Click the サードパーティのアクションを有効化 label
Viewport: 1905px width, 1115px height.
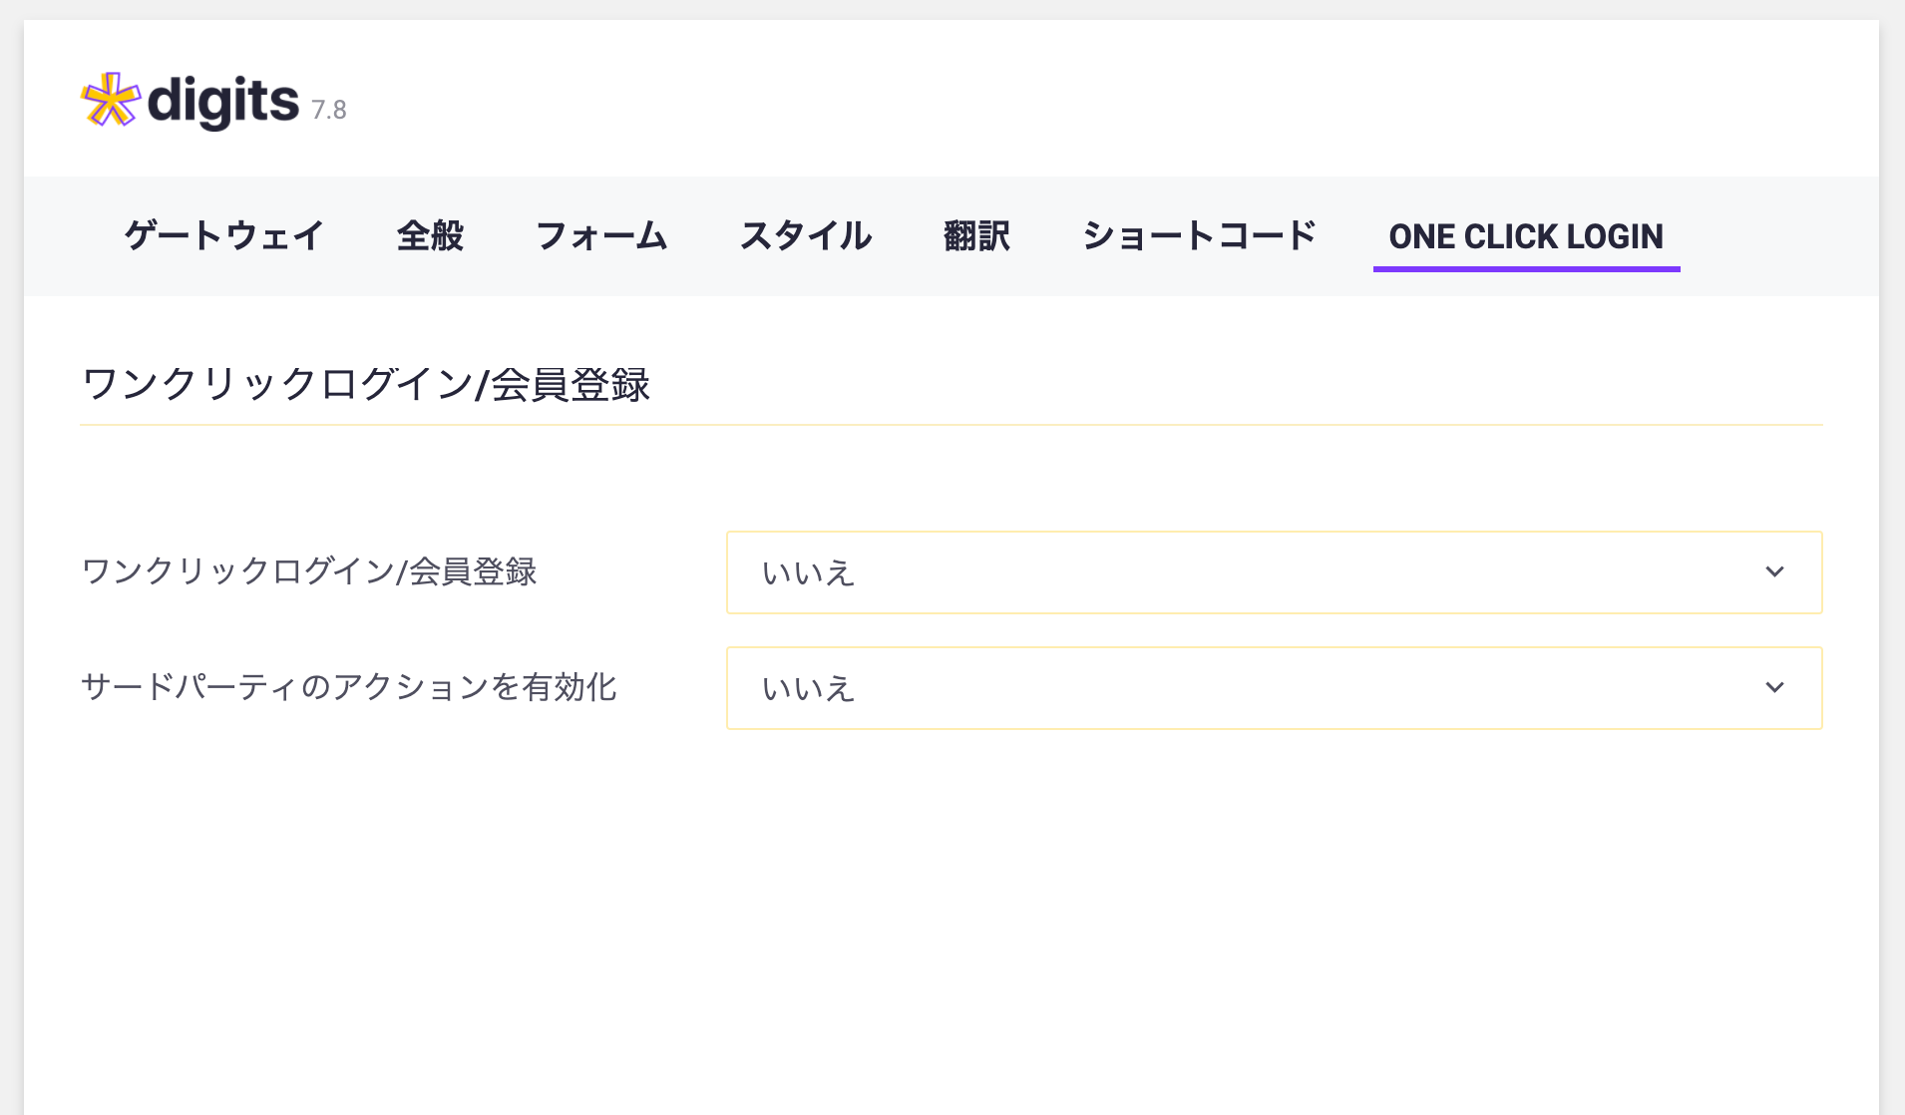[x=349, y=688]
